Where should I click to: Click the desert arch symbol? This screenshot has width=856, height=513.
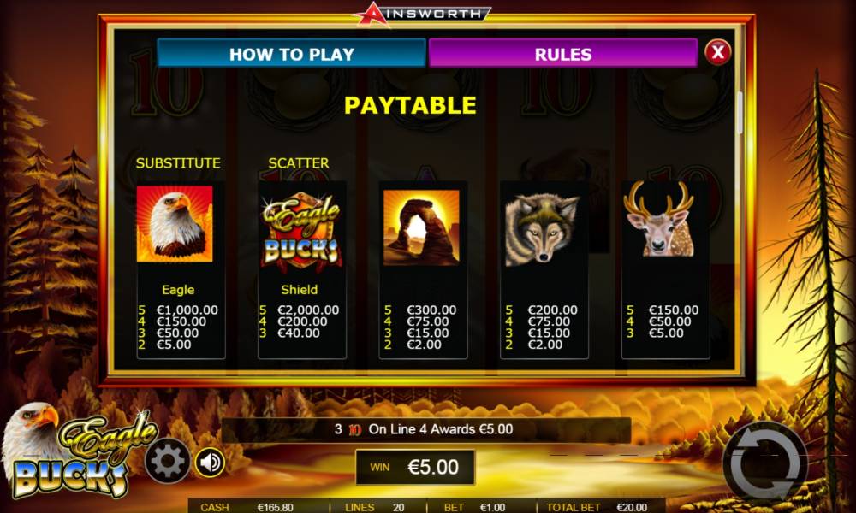[421, 228]
